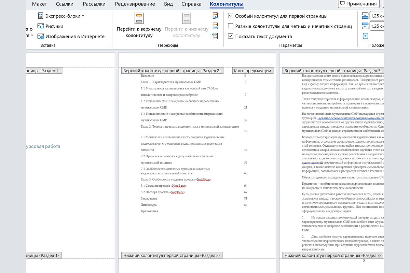Click the Примечания button
This screenshot has height=273, width=410.
(x=358, y=4)
